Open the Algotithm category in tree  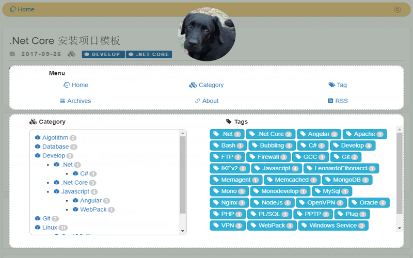point(55,138)
